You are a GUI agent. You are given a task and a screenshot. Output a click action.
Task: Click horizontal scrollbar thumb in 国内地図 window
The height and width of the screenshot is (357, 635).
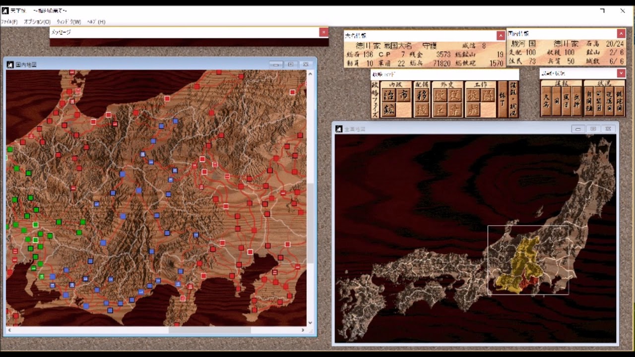pyautogui.click(x=209, y=330)
